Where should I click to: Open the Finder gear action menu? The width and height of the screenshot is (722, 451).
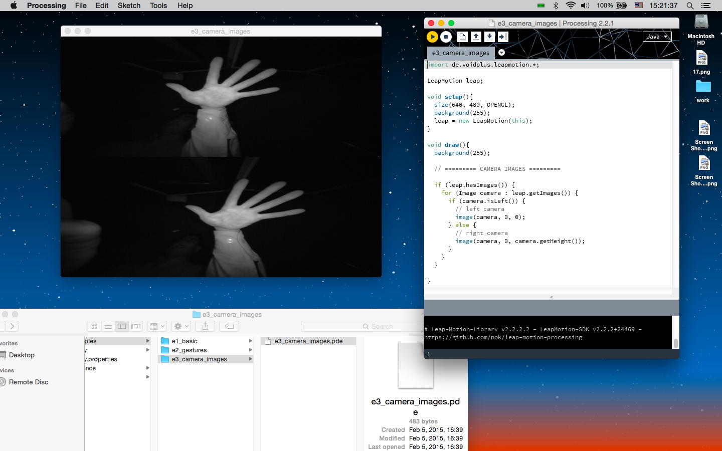click(x=180, y=326)
